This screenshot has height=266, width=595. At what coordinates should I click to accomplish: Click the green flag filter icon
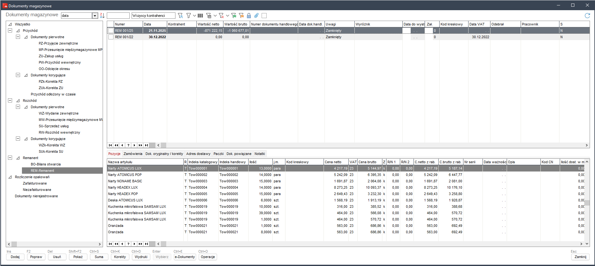click(234, 16)
